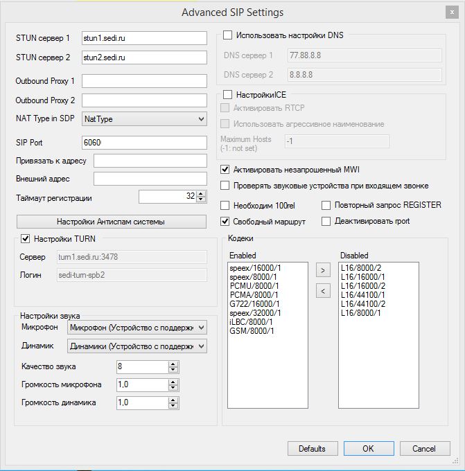
Task: Click the Defaults button
Action: (313, 449)
